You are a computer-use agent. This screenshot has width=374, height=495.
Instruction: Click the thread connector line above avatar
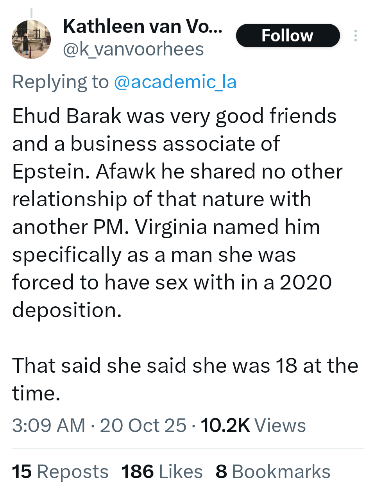[x=32, y=13]
